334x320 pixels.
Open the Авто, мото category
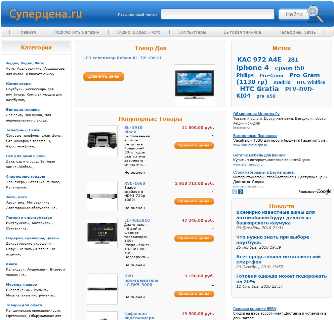(16, 197)
